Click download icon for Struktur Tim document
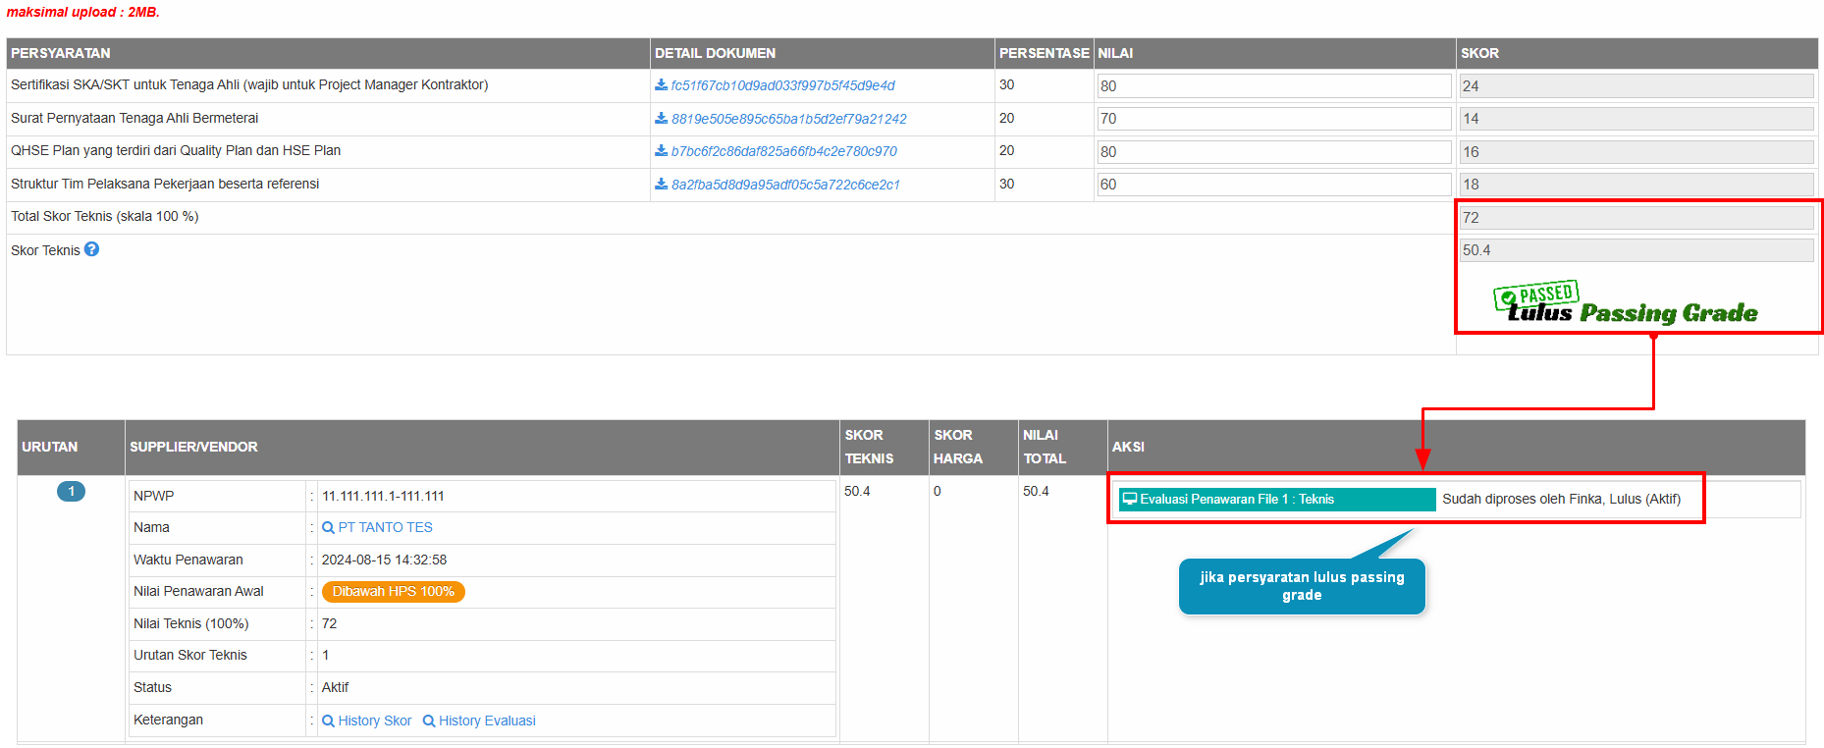1824x748 pixels. pyautogui.click(x=661, y=185)
